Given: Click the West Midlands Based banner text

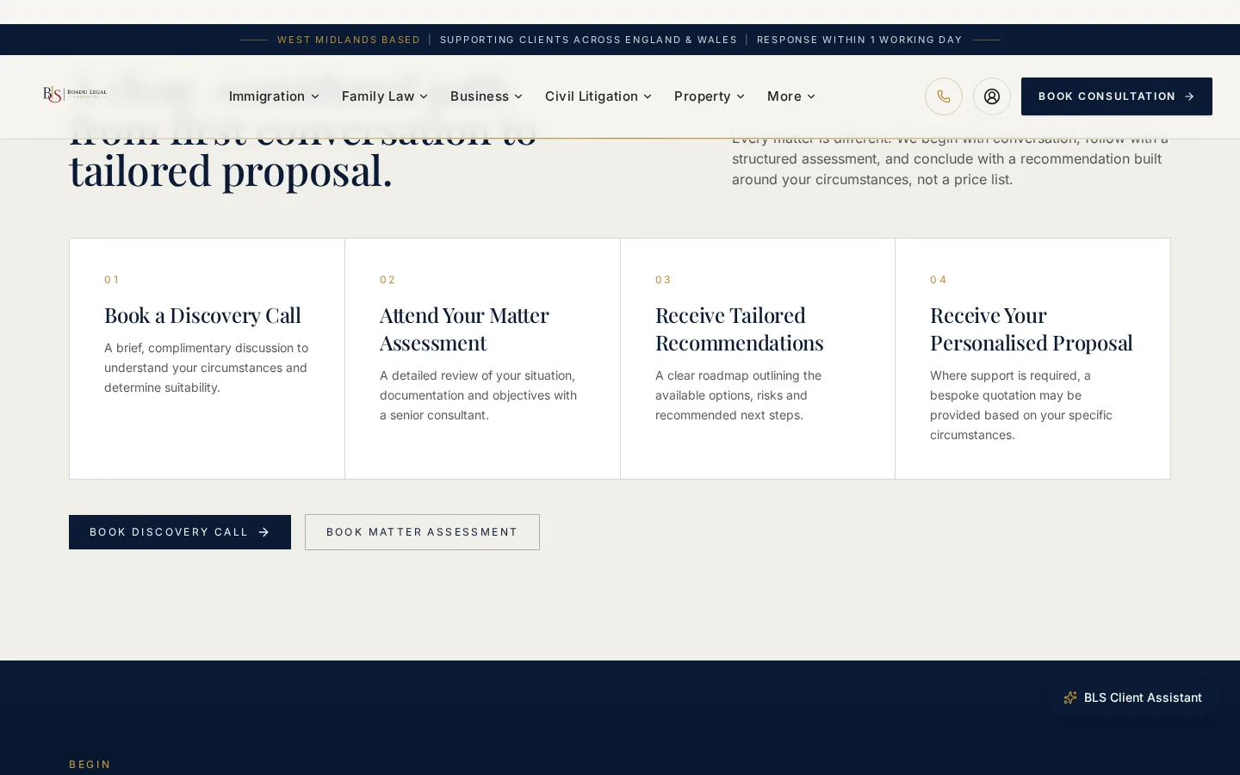Looking at the screenshot, I should (x=349, y=40).
